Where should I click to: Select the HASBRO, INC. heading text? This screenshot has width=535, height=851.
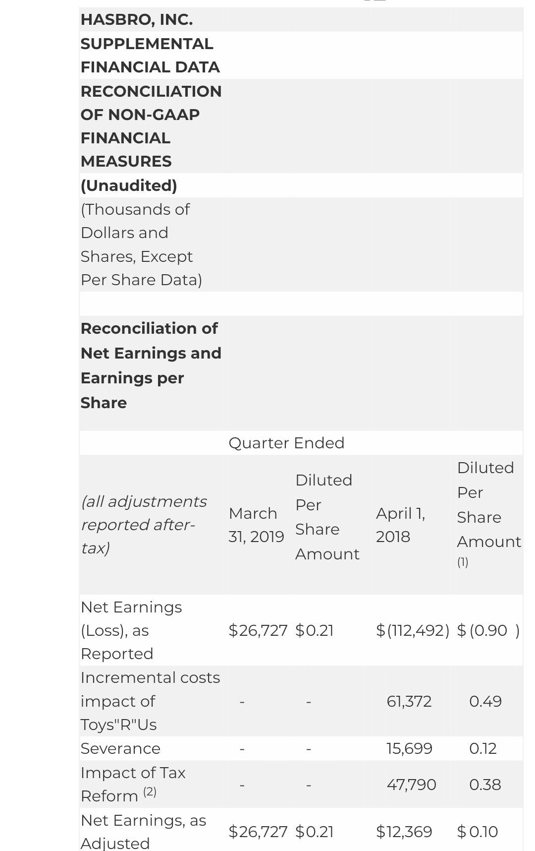(x=137, y=20)
